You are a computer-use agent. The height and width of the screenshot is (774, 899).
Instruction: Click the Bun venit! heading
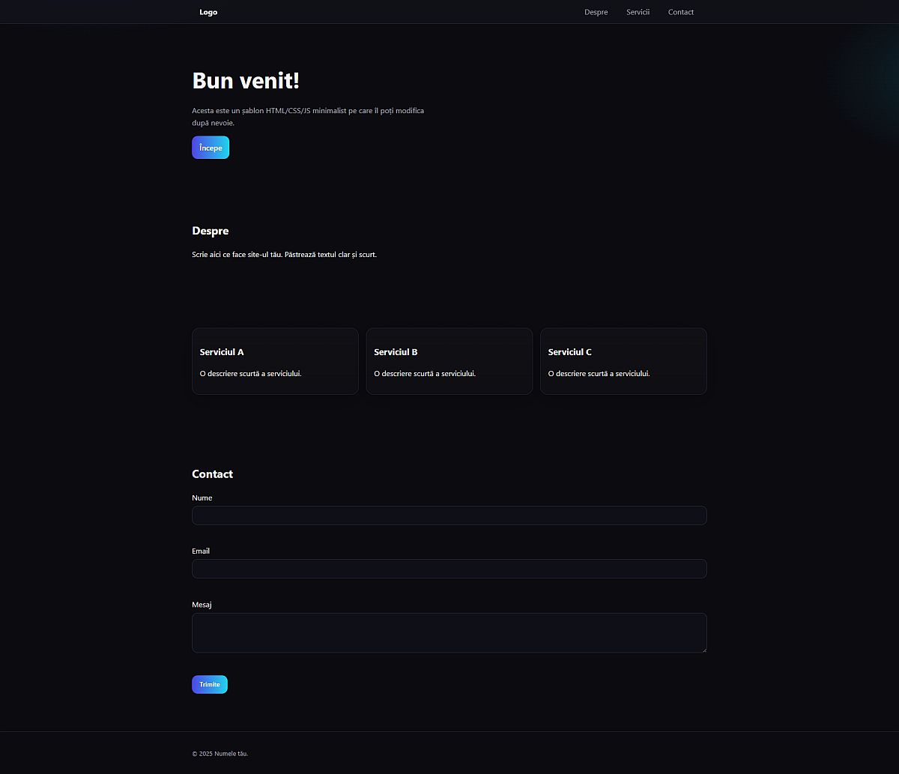246,81
